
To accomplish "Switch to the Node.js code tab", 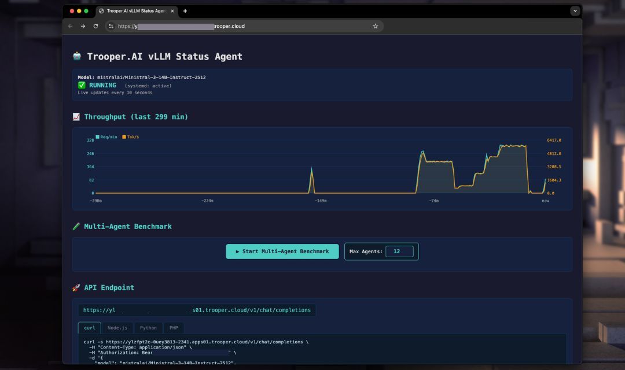I will (x=117, y=327).
